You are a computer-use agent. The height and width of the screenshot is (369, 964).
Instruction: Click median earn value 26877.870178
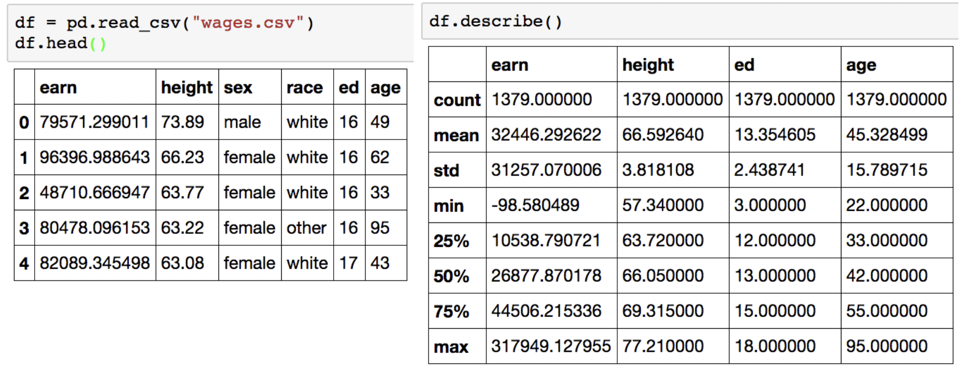coord(546,275)
